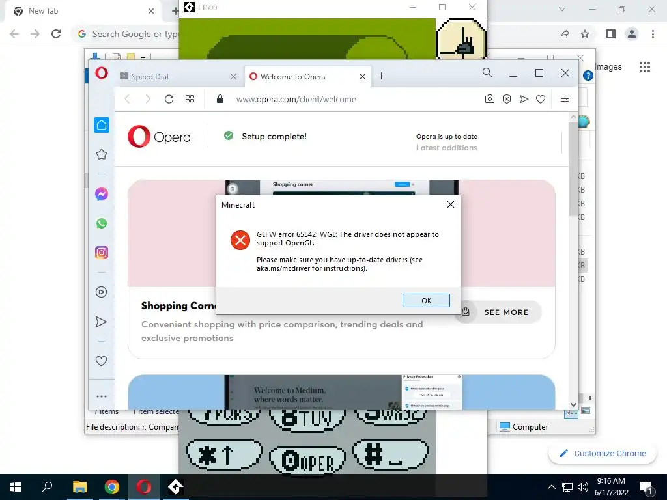
Task: Open Windows Start menu
Action: coord(16,487)
